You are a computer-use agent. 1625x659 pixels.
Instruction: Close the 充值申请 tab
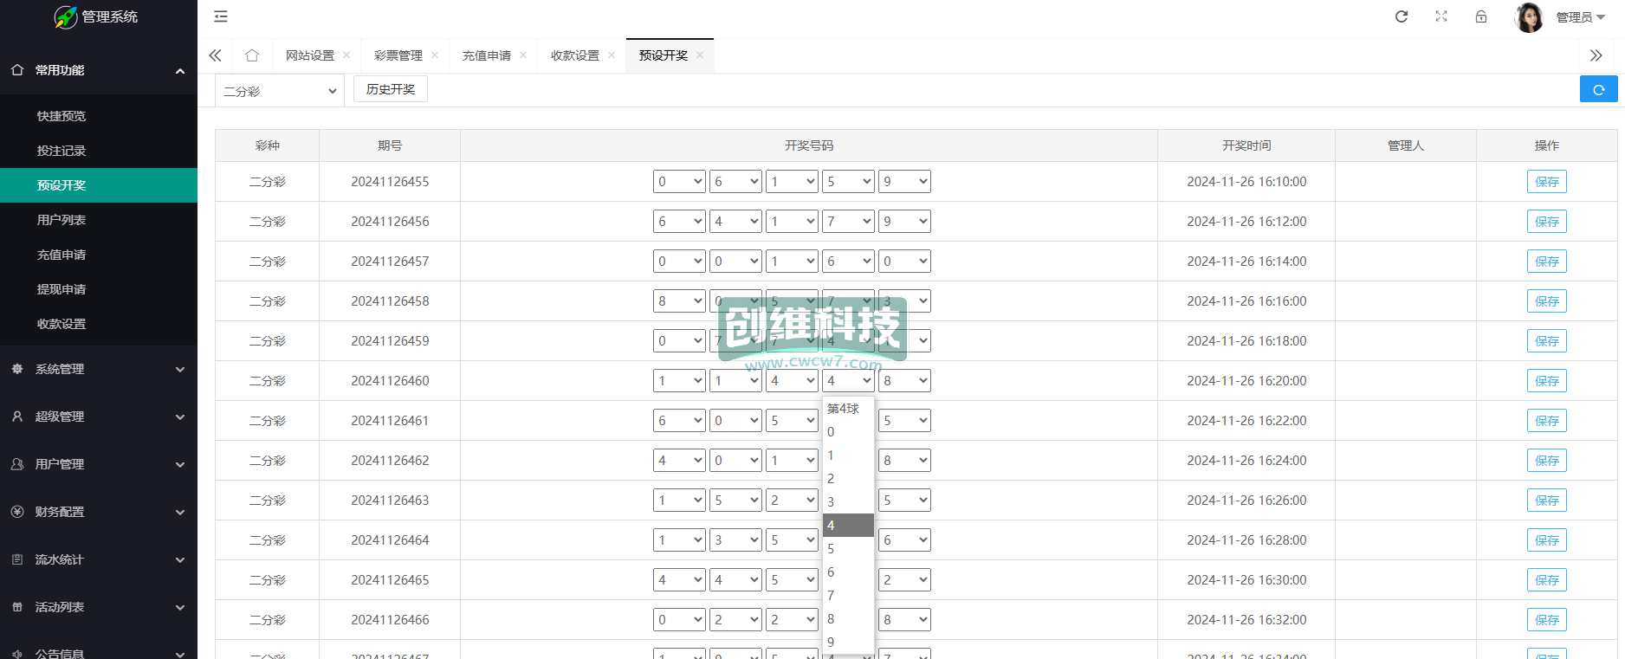tap(523, 55)
